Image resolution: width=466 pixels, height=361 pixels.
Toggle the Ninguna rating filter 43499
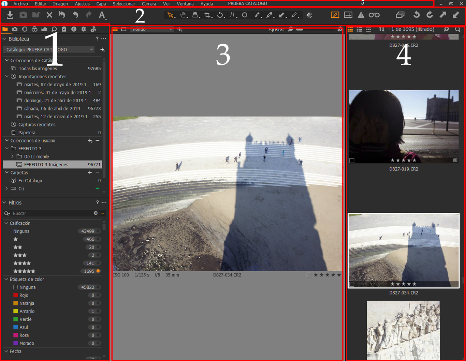coord(98,231)
